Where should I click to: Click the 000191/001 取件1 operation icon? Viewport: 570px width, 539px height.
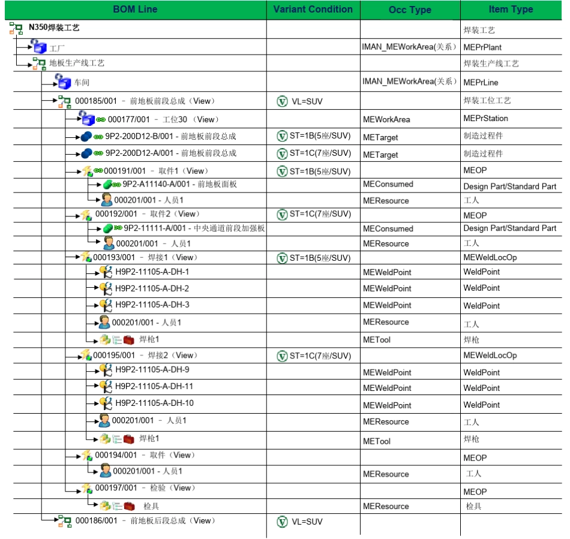[87, 171]
